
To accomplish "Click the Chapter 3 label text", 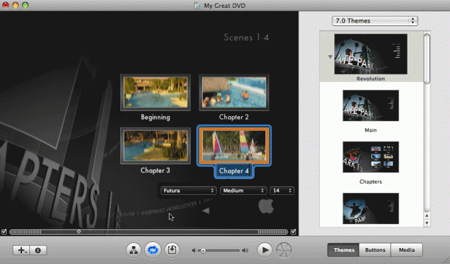I will pos(156,170).
